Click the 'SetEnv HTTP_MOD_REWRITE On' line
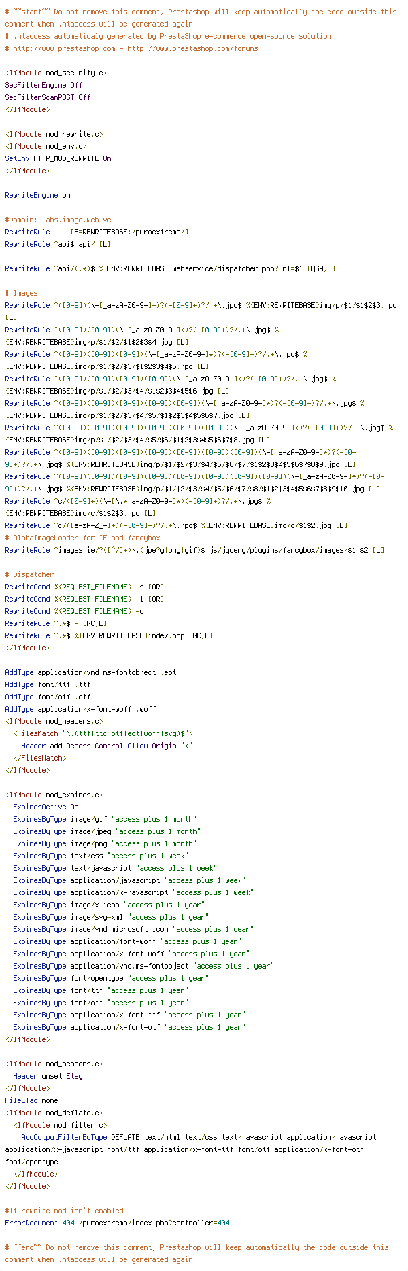 pyautogui.click(x=58, y=158)
